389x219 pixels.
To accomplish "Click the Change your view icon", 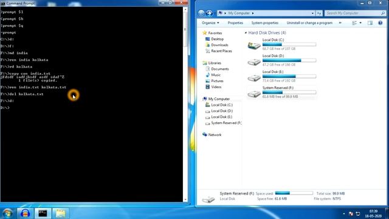I will click(354, 23).
